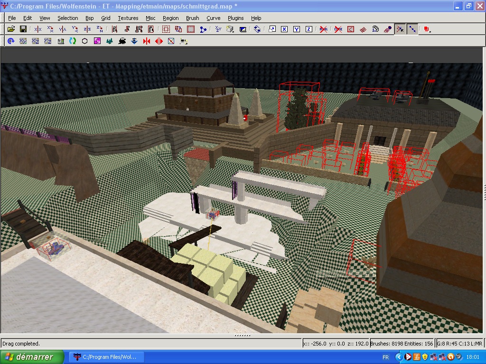Apply CSG Subtract to the selection

pos(166,29)
